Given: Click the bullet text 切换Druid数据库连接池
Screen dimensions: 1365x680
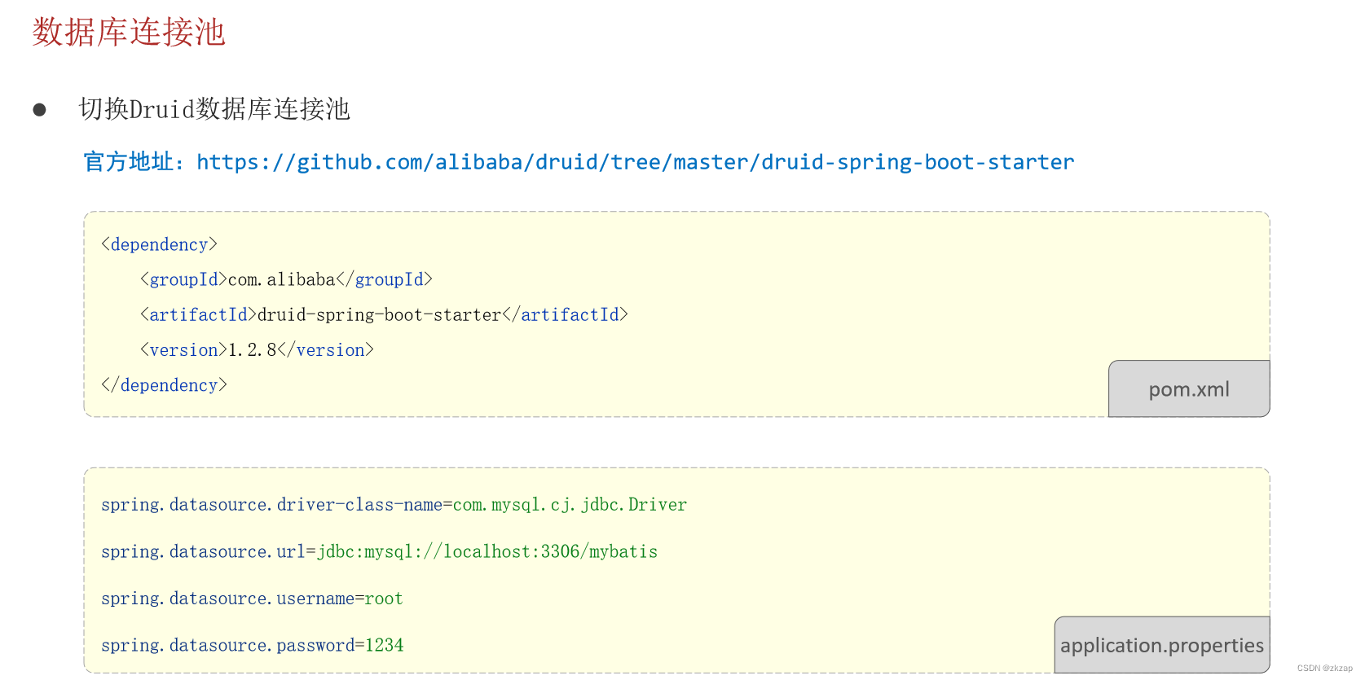Looking at the screenshot, I should 214,109.
